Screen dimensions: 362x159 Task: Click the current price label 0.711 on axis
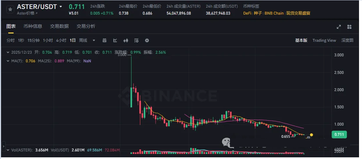coord(339,134)
